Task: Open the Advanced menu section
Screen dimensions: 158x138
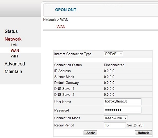Action: 15,64
